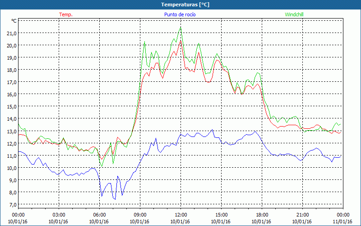Screen dimensions: 361x226
Task: Select the green Windchill legend label
Action: tap(294, 14)
